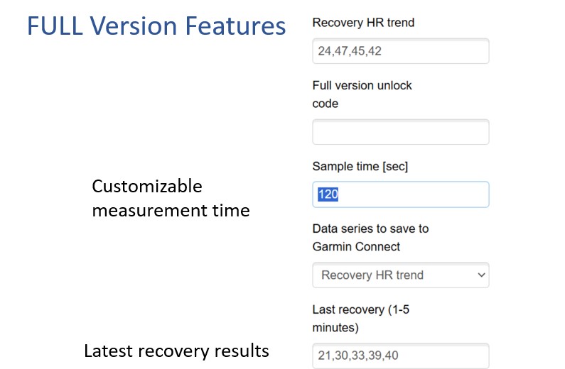Click the Last recovery field showing 21,30,33,39,40
Viewport: 565px width, 369px height.
[x=401, y=356]
